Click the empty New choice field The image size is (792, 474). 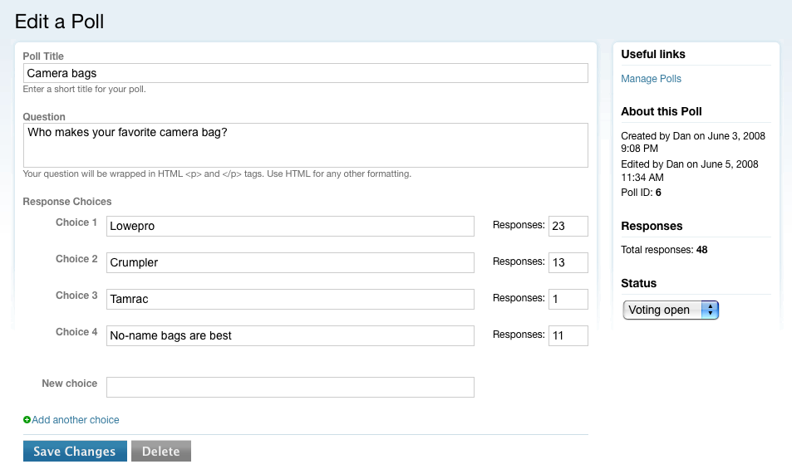pos(290,387)
